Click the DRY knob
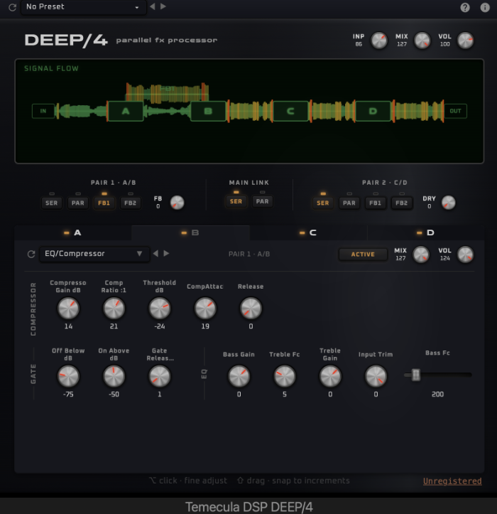497x514 pixels. click(448, 203)
